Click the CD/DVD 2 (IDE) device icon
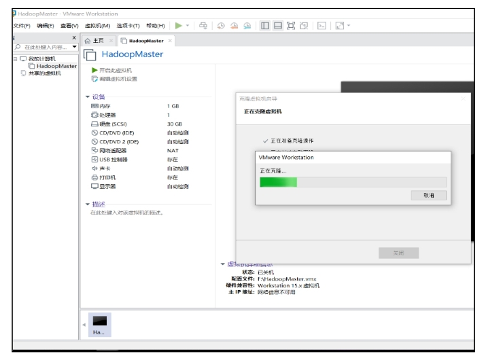The height and width of the screenshot is (358, 488). pyautogui.click(x=94, y=142)
